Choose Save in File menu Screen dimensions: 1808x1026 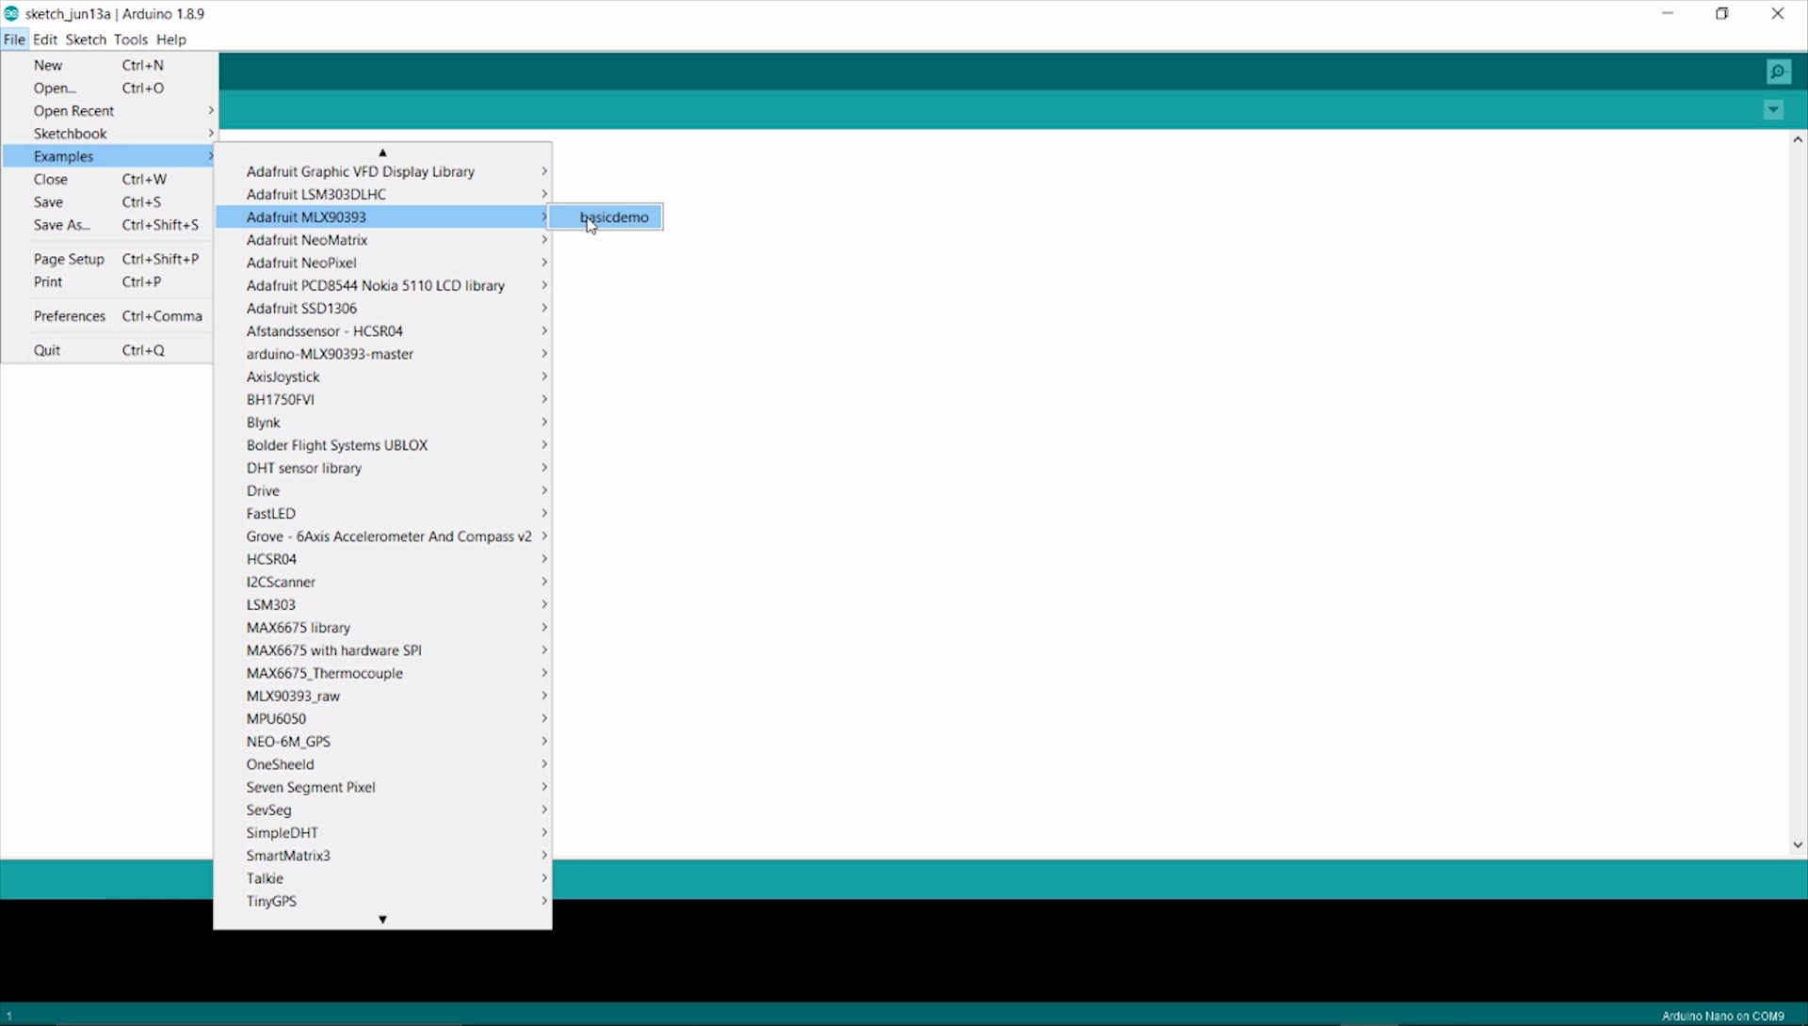click(x=109, y=201)
